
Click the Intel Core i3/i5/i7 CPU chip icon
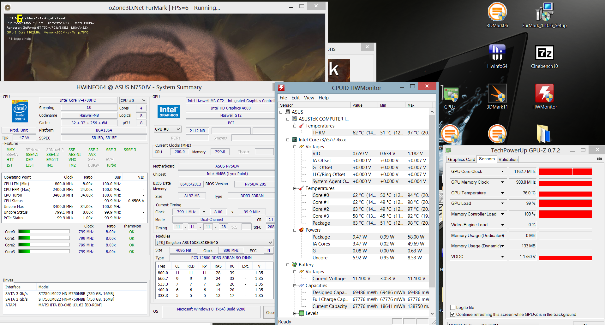click(295, 140)
